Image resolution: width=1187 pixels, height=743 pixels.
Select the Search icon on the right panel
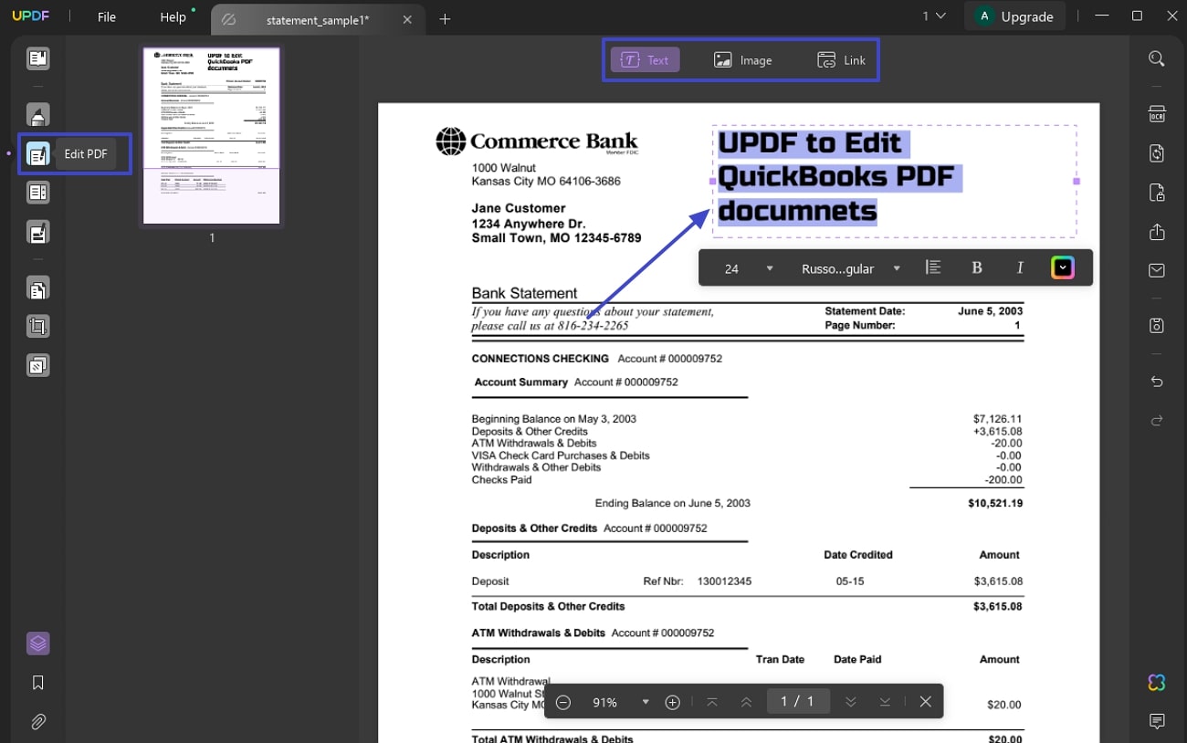click(x=1157, y=58)
